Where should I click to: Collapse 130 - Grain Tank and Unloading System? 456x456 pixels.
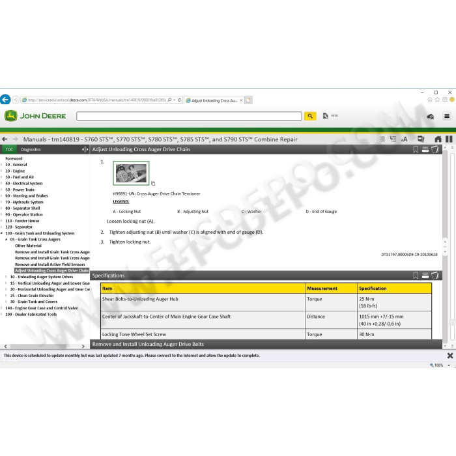[x=2, y=233]
